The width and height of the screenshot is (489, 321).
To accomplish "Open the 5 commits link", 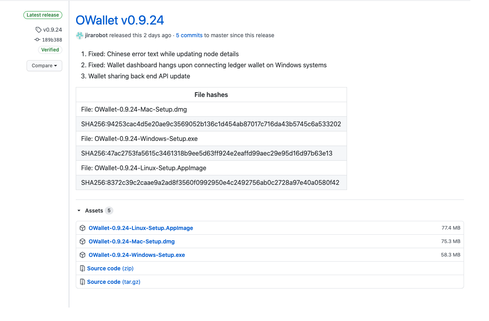I will click(189, 35).
